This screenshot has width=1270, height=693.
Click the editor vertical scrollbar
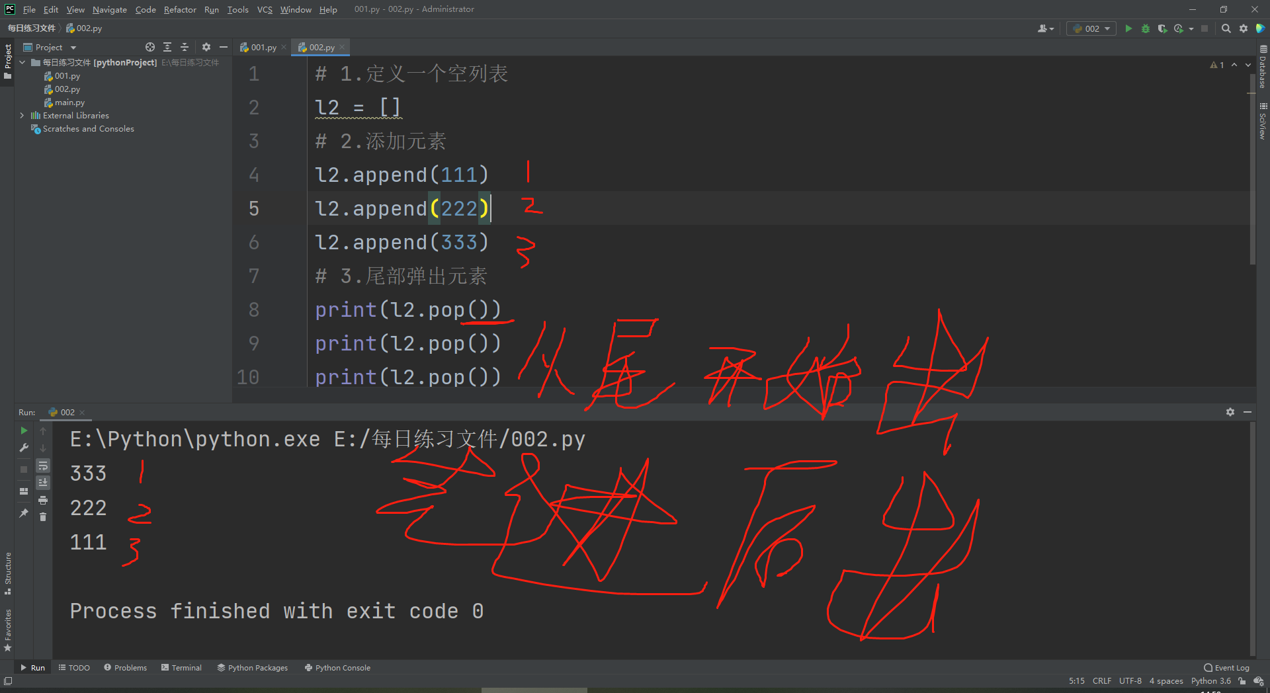(x=1253, y=169)
